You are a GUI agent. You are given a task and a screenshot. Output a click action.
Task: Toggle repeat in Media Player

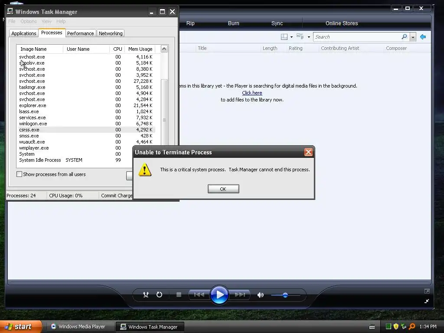coord(160,295)
